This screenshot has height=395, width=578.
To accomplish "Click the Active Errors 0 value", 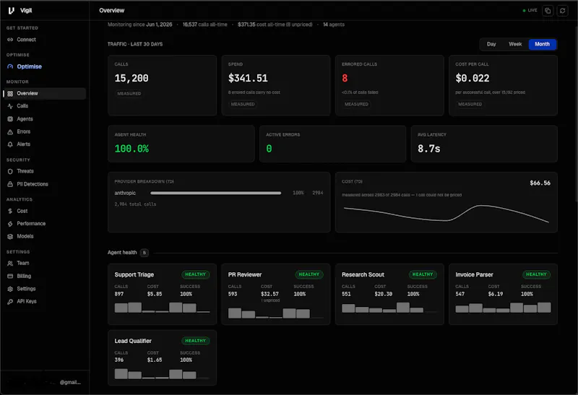I will point(269,149).
